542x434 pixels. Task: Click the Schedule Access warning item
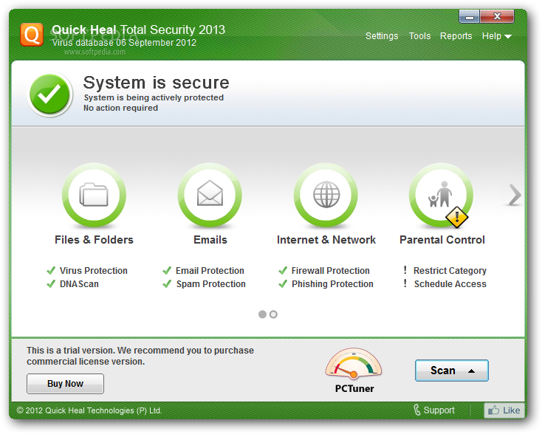click(x=445, y=284)
